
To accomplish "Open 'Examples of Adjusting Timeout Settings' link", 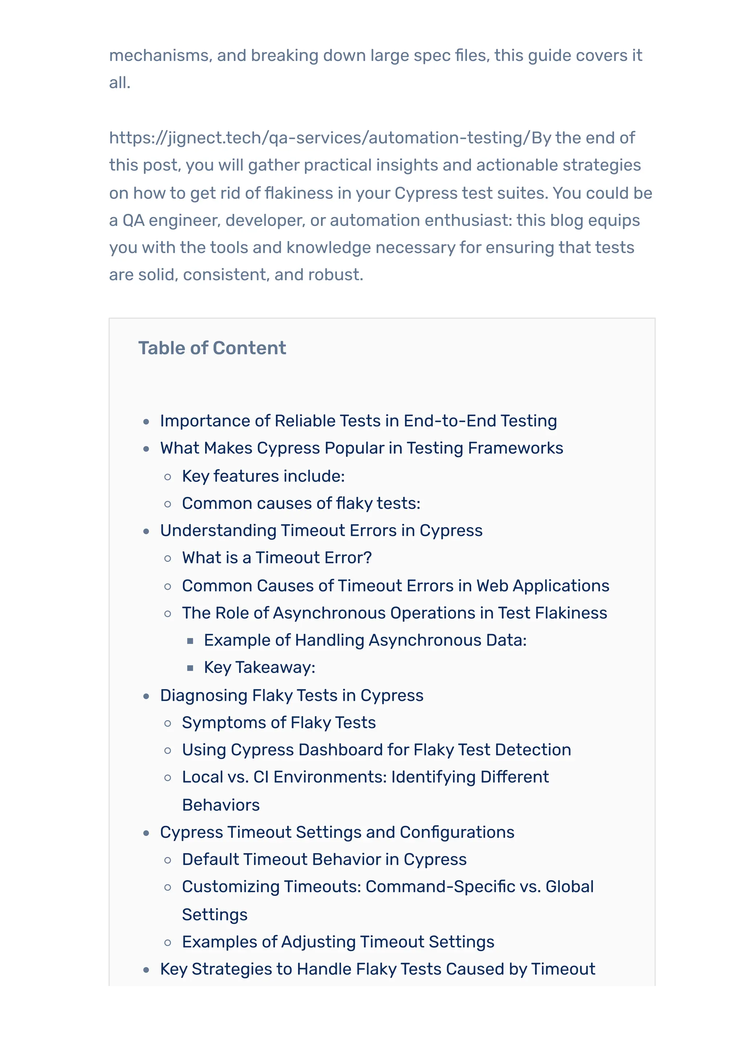I will tap(338, 942).
